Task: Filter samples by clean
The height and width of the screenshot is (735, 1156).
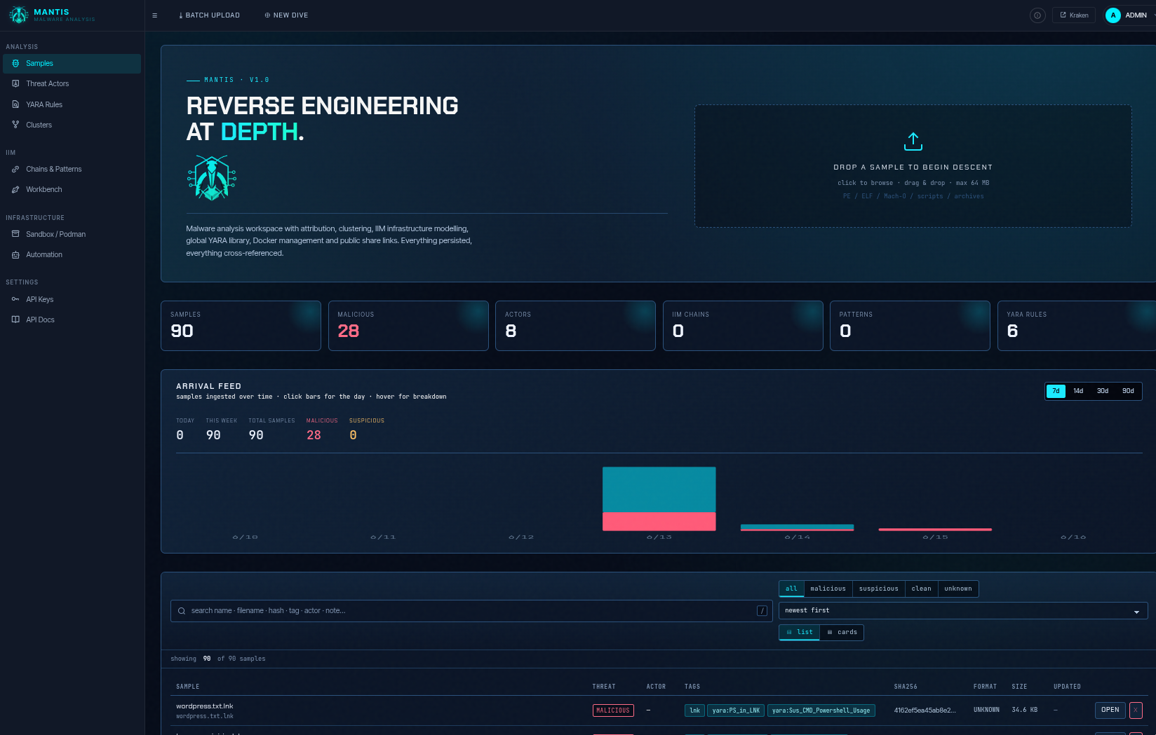Action: 921,589
